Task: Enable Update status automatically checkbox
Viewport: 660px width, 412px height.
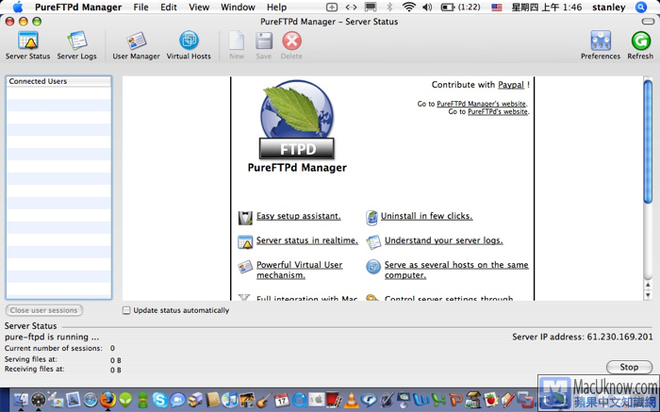Action: pos(126,310)
